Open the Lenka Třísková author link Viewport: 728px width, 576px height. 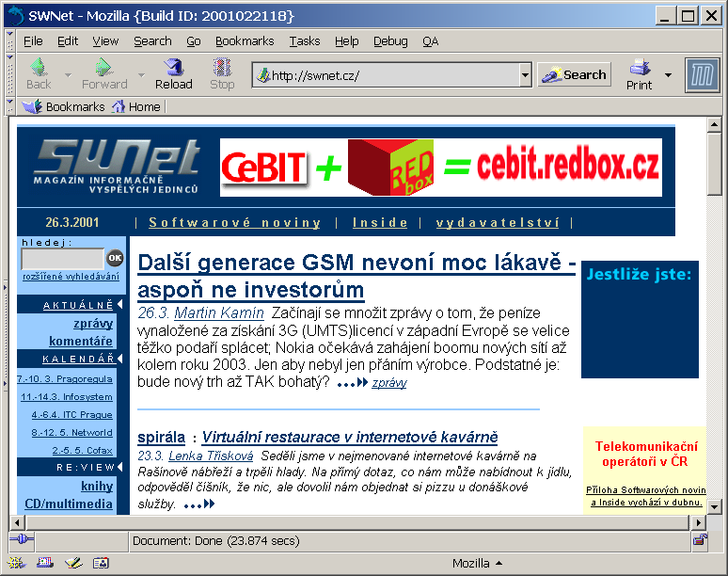click(211, 456)
